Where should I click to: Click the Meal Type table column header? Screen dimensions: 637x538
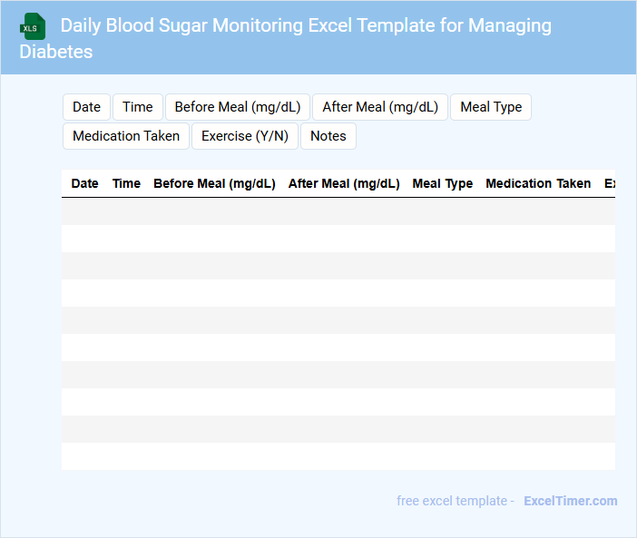coord(442,183)
